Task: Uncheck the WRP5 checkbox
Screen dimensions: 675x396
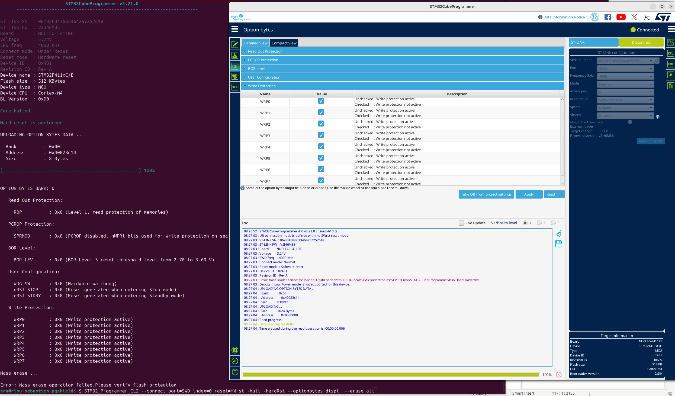Action: (321, 158)
